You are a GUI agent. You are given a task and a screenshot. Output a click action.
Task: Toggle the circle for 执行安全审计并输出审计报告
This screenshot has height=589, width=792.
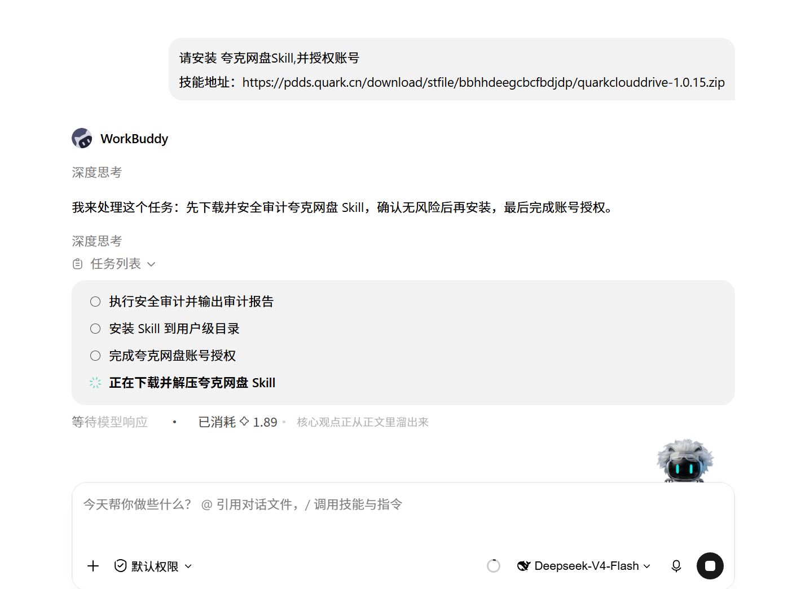pyautogui.click(x=95, y=302)
